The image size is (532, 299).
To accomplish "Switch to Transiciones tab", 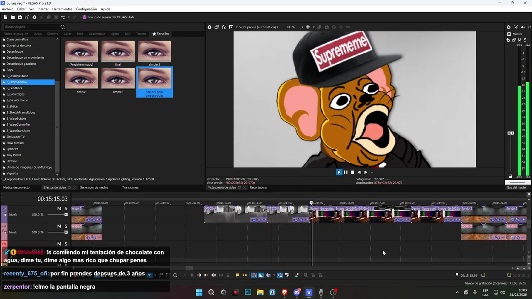I will (131, 188).
